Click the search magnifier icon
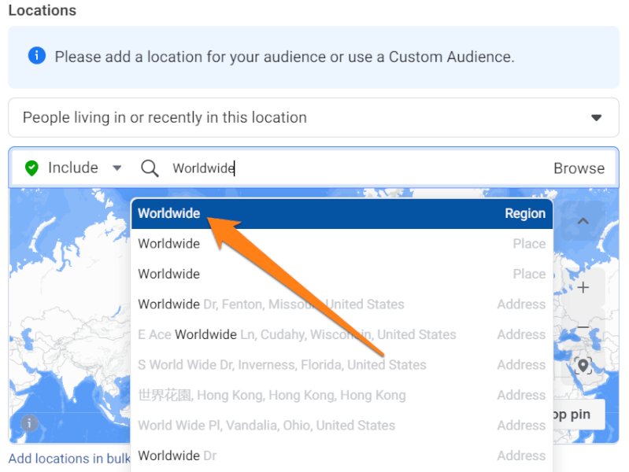Screen dimensions: 629x472 150,168
